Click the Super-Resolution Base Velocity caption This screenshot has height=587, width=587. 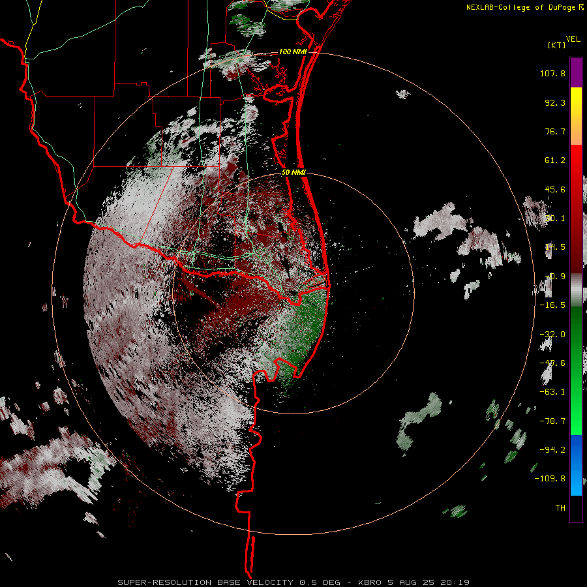[x=293, y=582]
